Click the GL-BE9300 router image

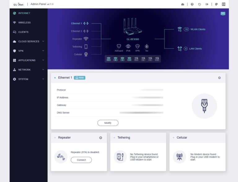[x=132, y=27]
